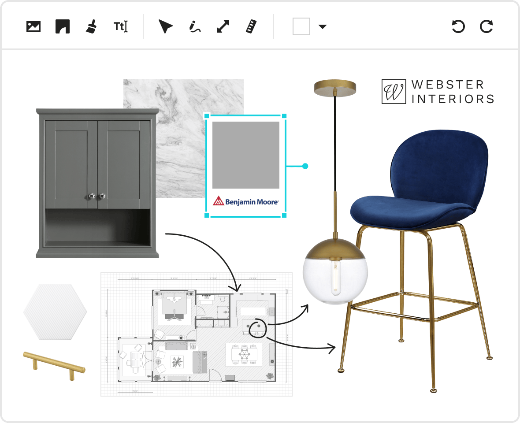Choose the paint brush tool
Screen dimensions: 520x423
point(91,26)
